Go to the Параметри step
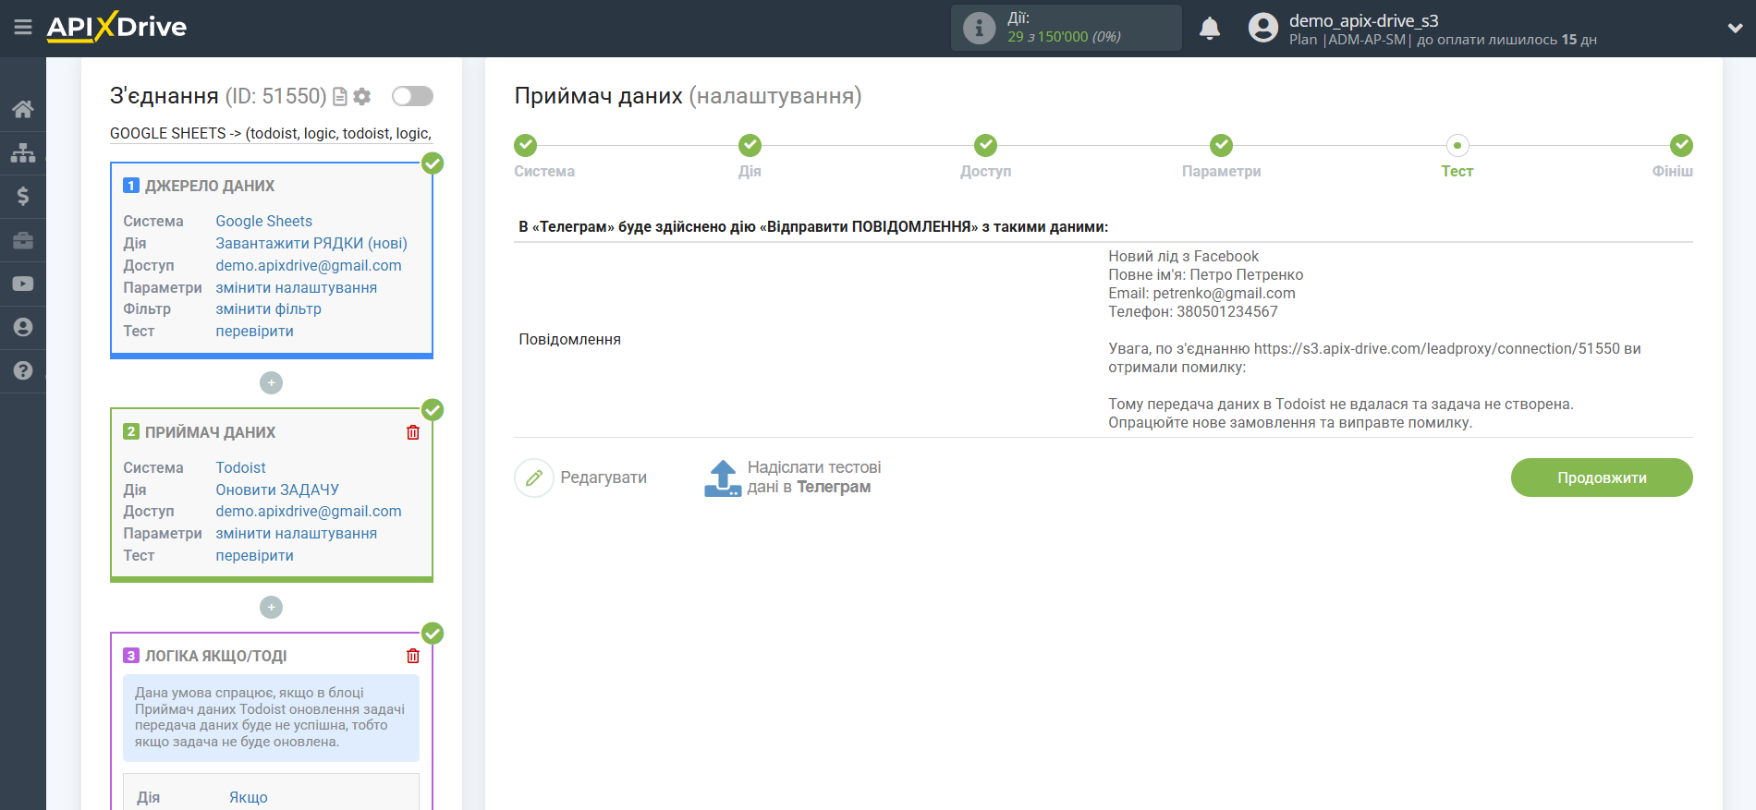The width and height of the screenshot is (1756, 810). pos(1221,145)
